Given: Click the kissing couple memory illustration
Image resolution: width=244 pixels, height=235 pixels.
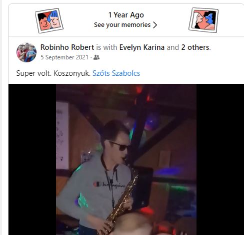Looking at the screenshot, I should point(203,20).
